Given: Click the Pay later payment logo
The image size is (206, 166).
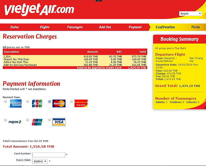Looking at the screenshot, I should click(x=81, y=103).
